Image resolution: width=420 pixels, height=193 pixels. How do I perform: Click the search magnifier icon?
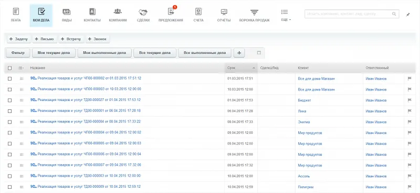394,14
